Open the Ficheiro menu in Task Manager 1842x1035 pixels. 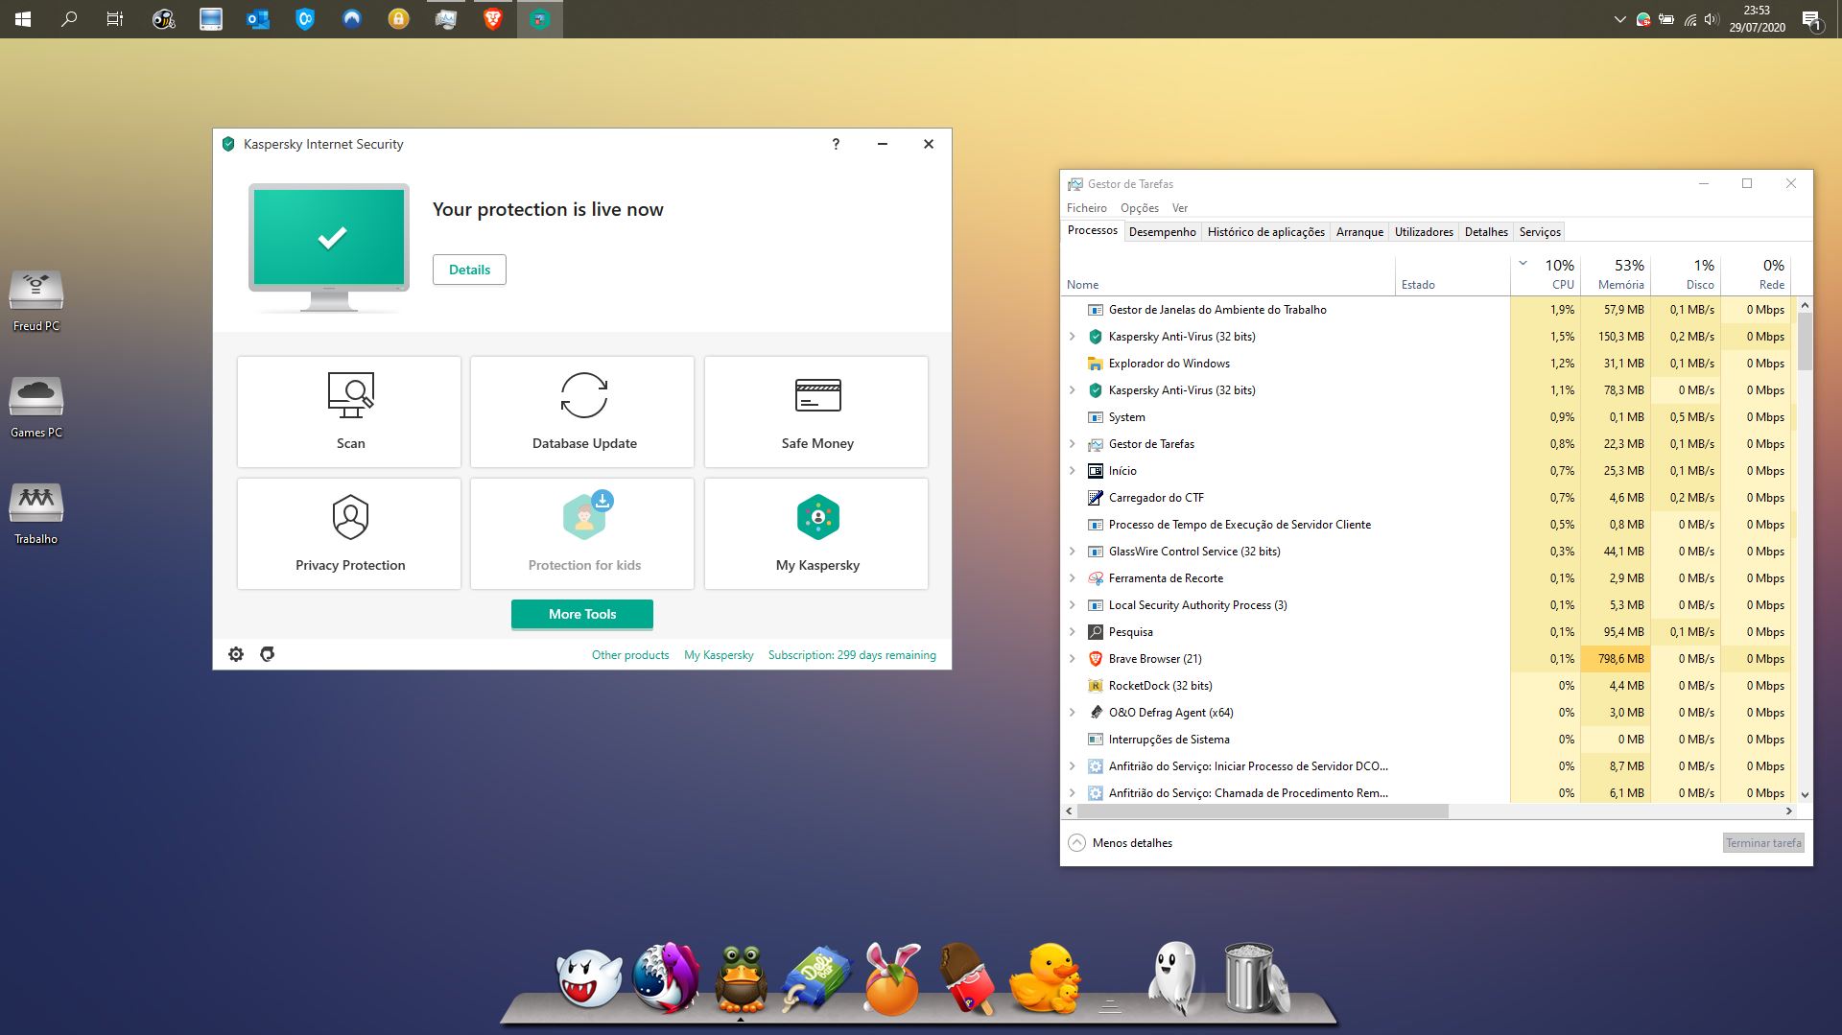click(1086, 208)
